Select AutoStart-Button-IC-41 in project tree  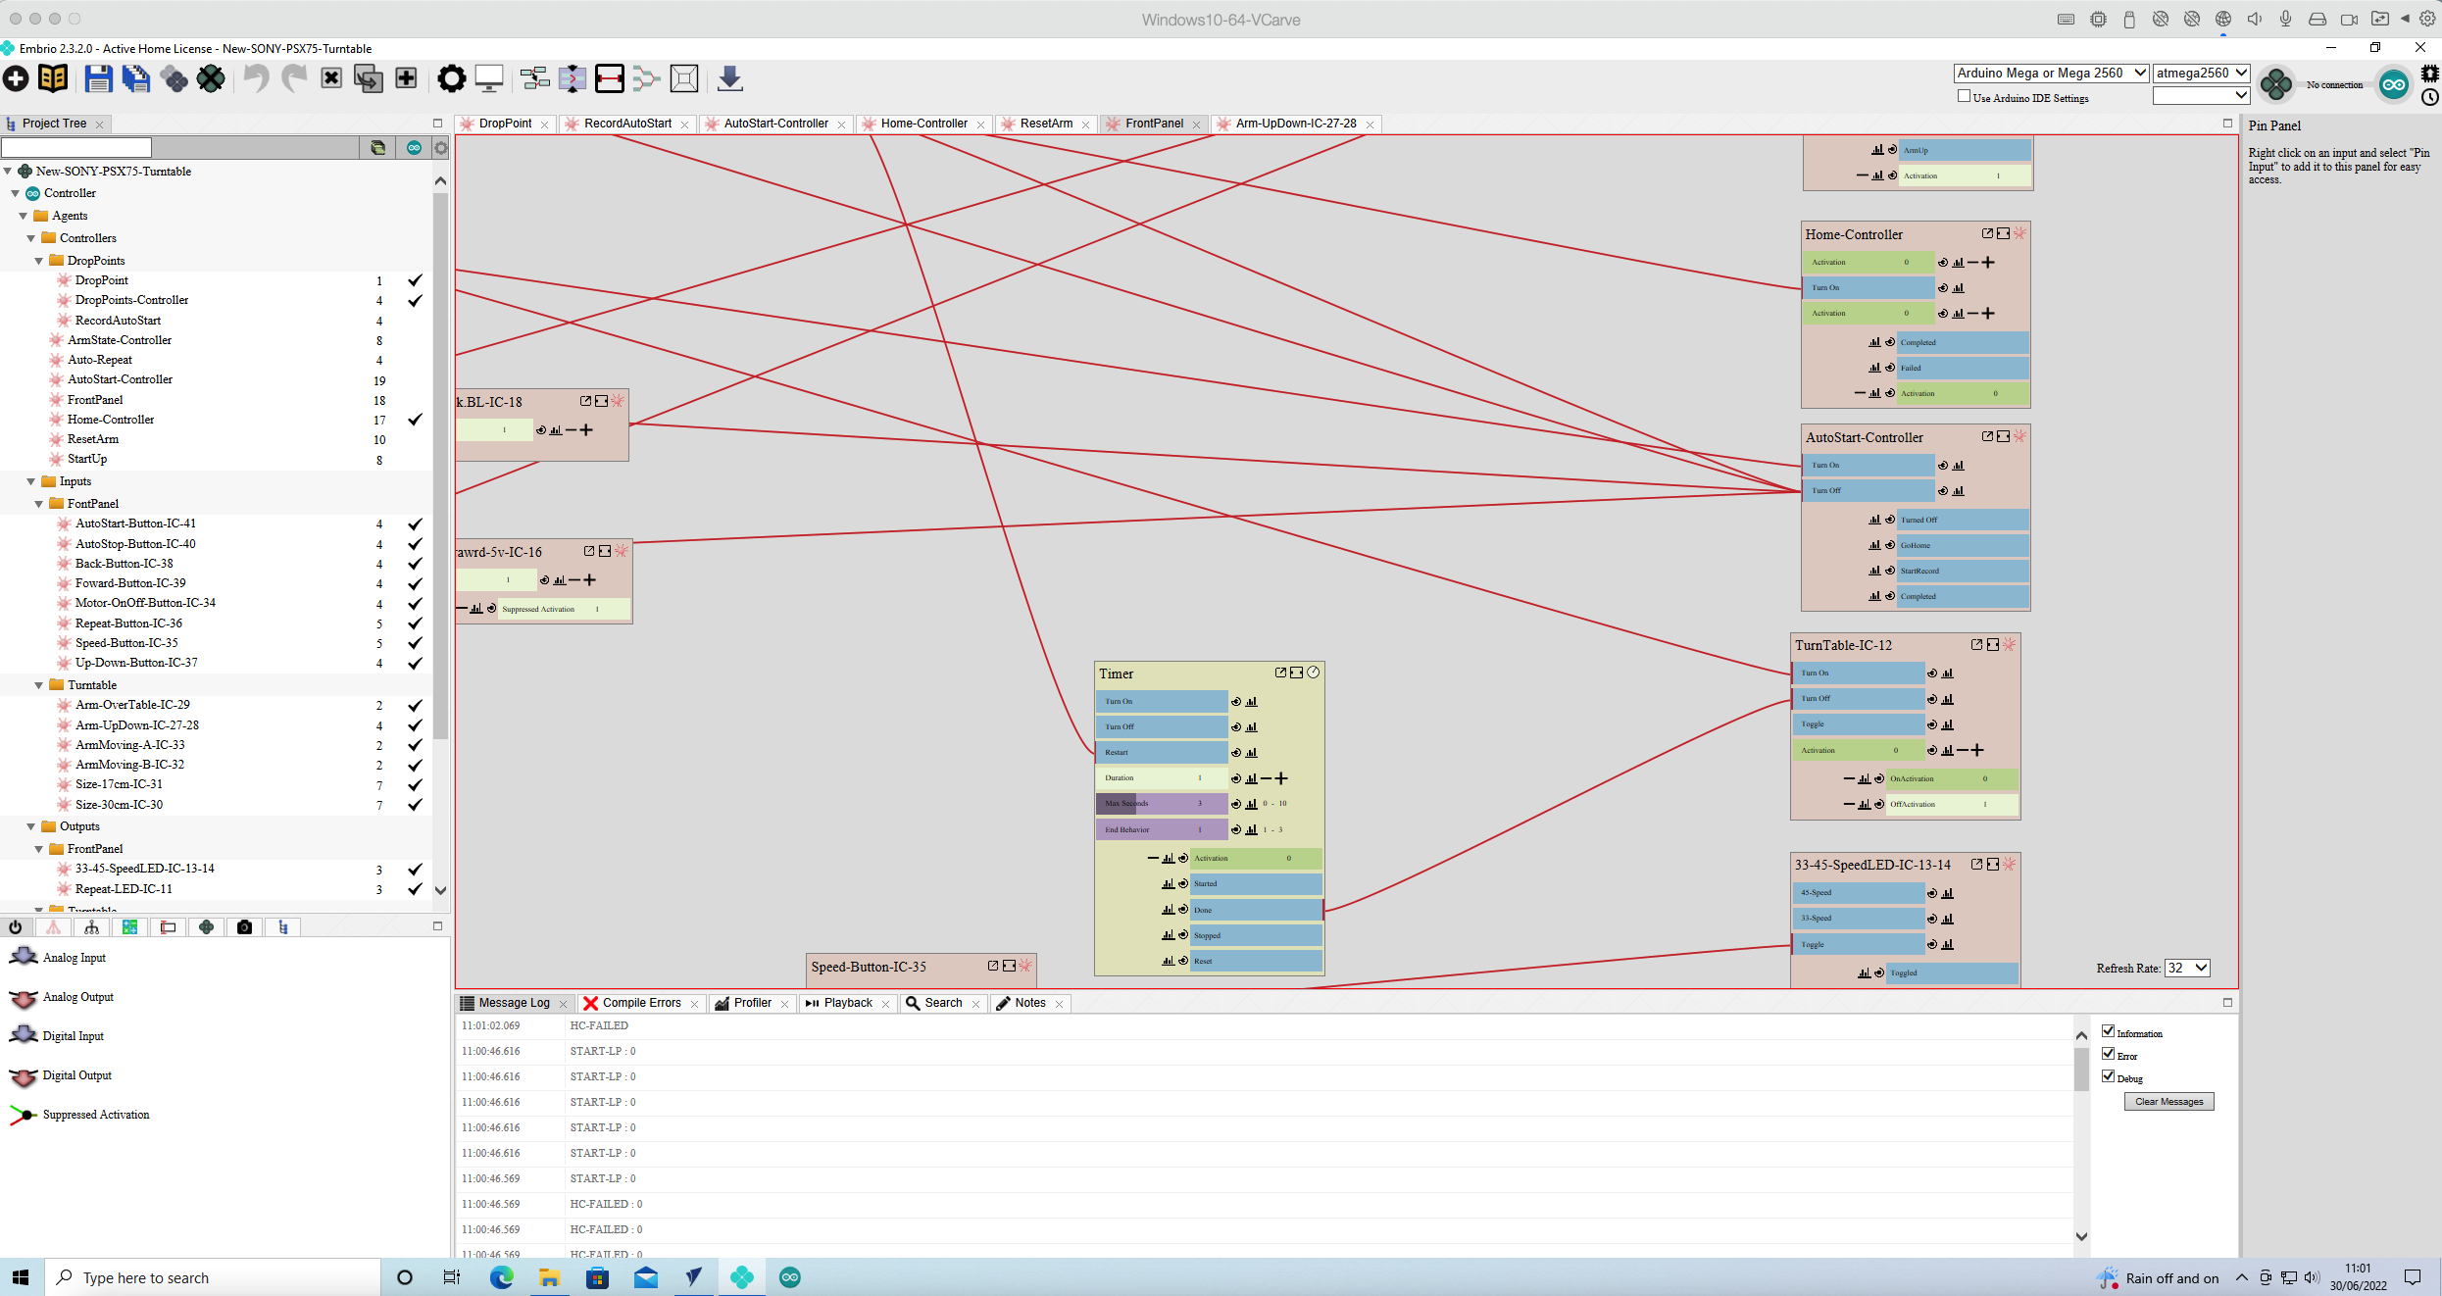(135, 523)
